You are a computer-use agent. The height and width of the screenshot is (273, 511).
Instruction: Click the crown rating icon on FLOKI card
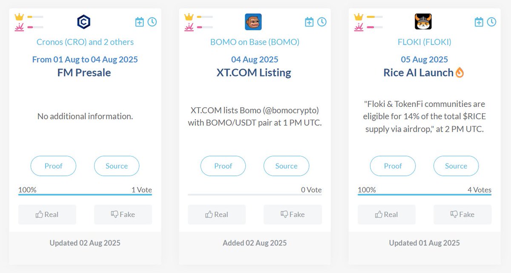coord(359,17)
